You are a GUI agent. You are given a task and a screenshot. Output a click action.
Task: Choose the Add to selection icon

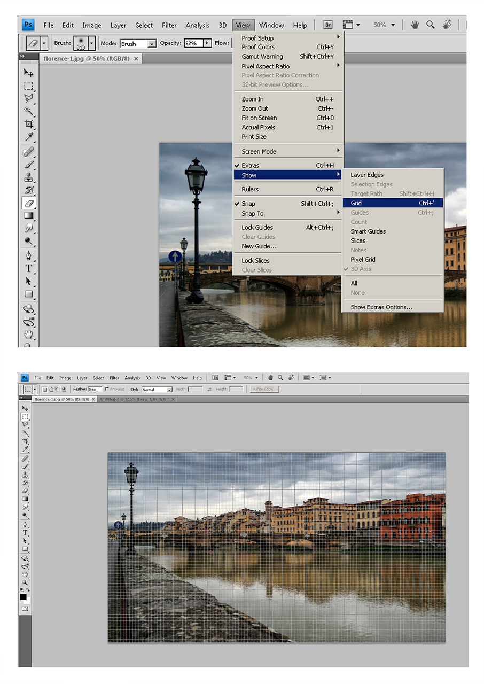click(51, 390)
